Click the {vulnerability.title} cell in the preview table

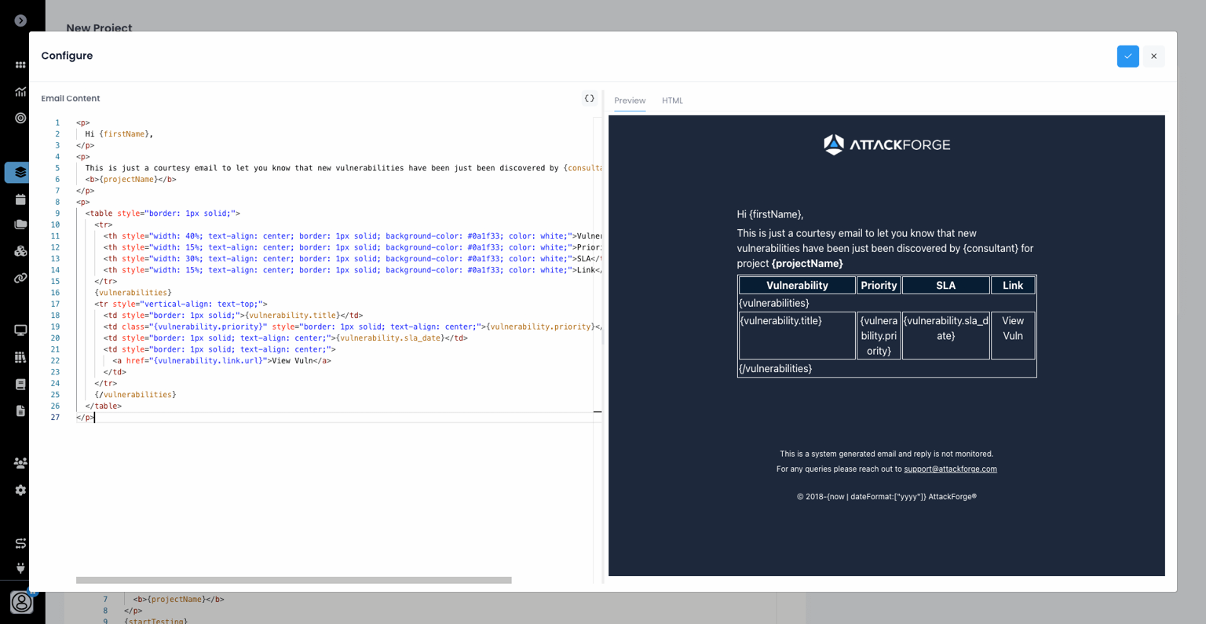pos(797,336)
